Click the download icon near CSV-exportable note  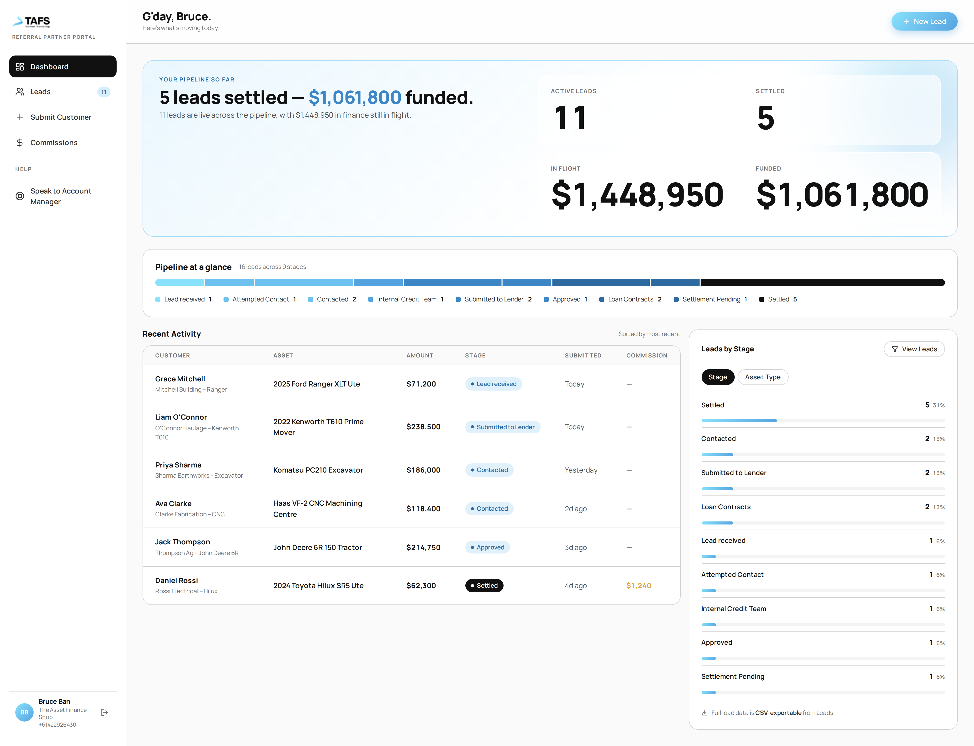tap(704, 713)
